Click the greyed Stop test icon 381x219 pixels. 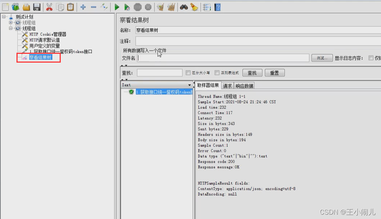coord(138,7)
